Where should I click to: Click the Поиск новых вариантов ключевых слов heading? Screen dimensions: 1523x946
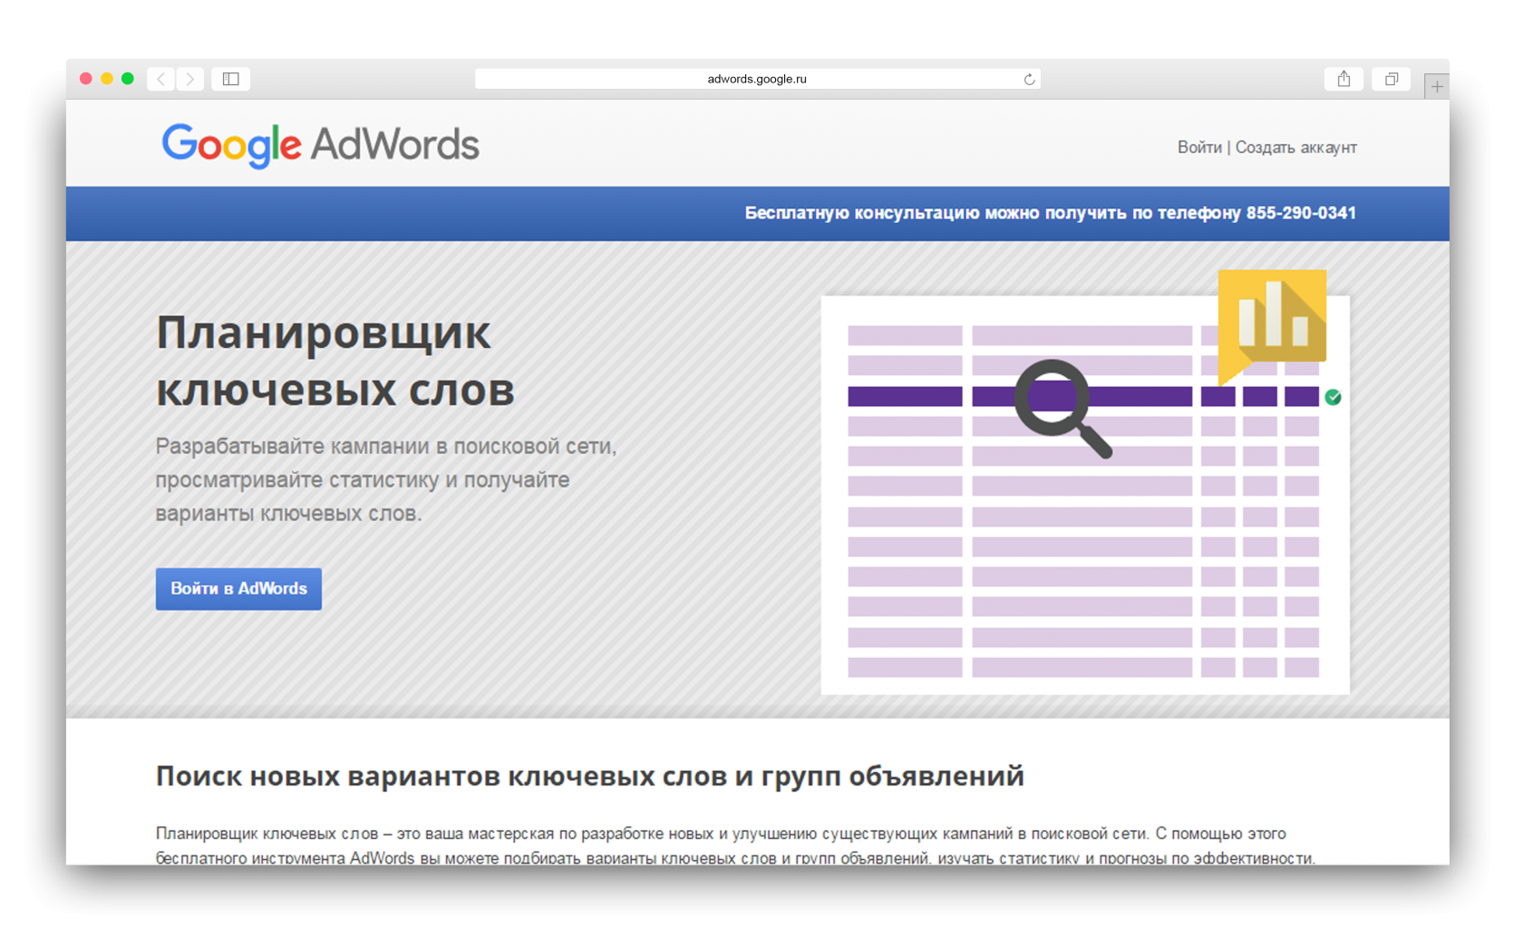[589, 776]
